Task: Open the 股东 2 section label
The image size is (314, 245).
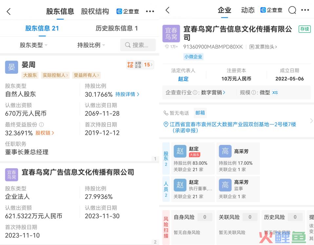Action: click(x=166, y=158)
